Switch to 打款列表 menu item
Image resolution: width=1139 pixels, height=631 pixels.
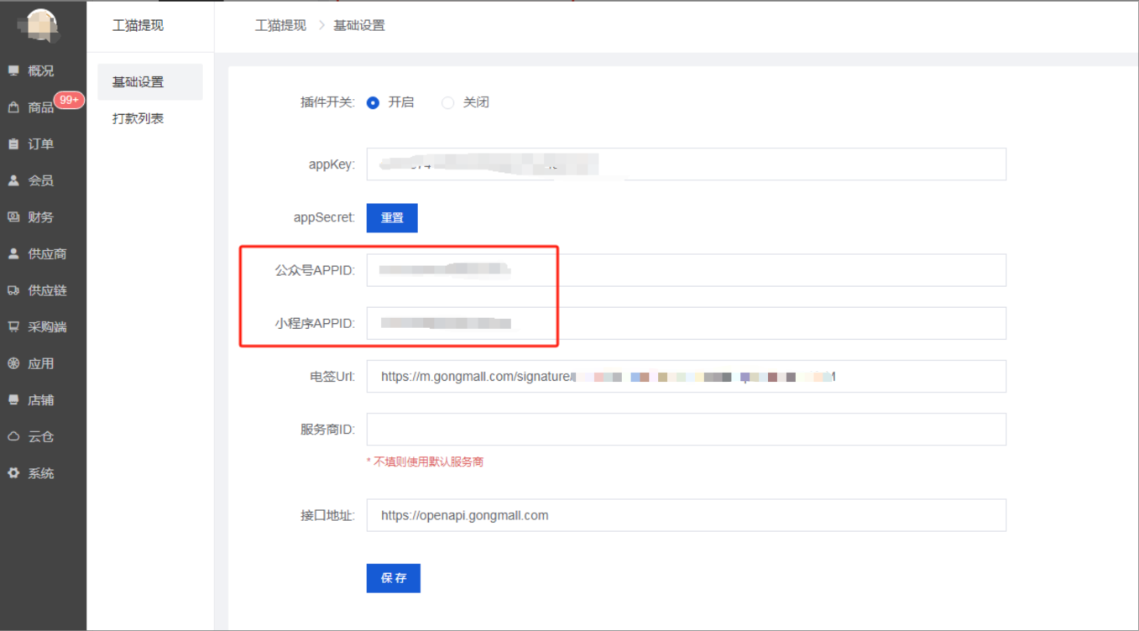tap(138, 119)
